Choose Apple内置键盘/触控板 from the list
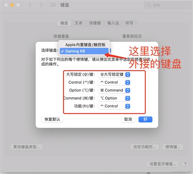 click(84, 45)
